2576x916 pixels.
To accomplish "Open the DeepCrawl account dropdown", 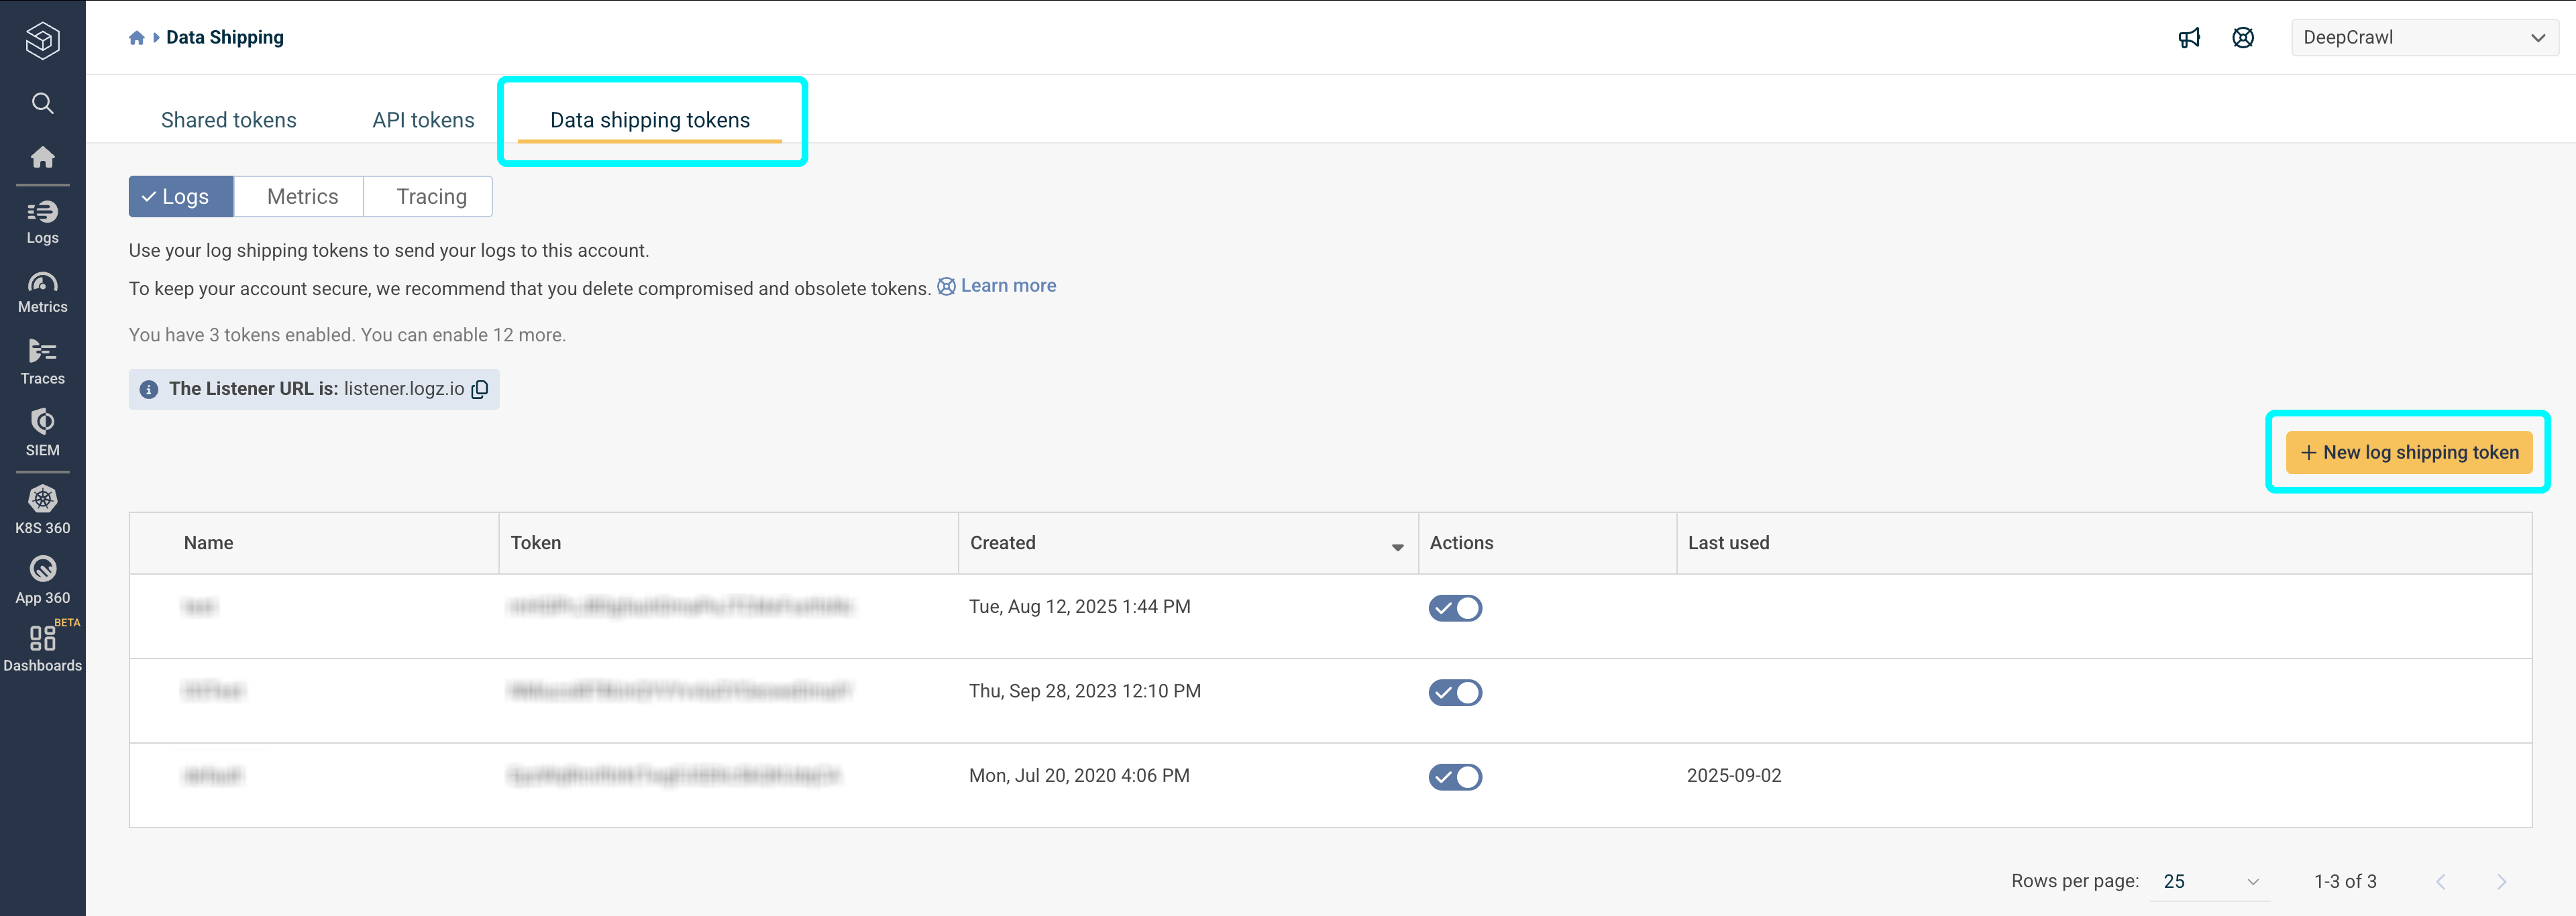I will point(2424,37).
